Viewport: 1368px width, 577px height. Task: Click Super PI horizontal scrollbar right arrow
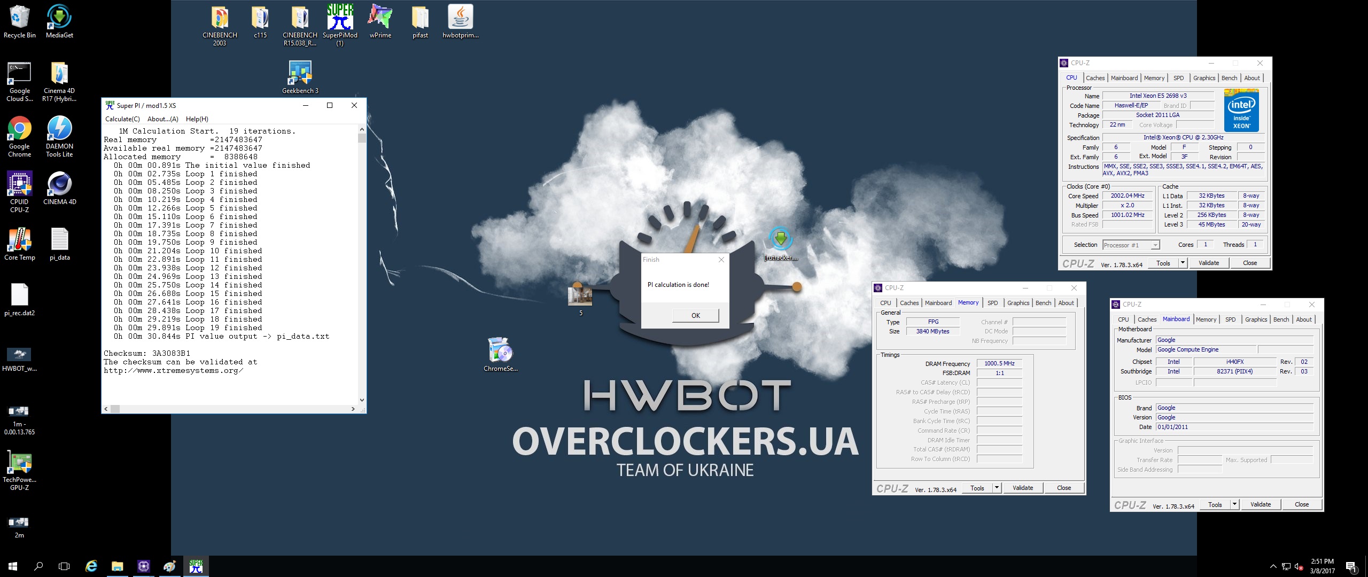353,409
